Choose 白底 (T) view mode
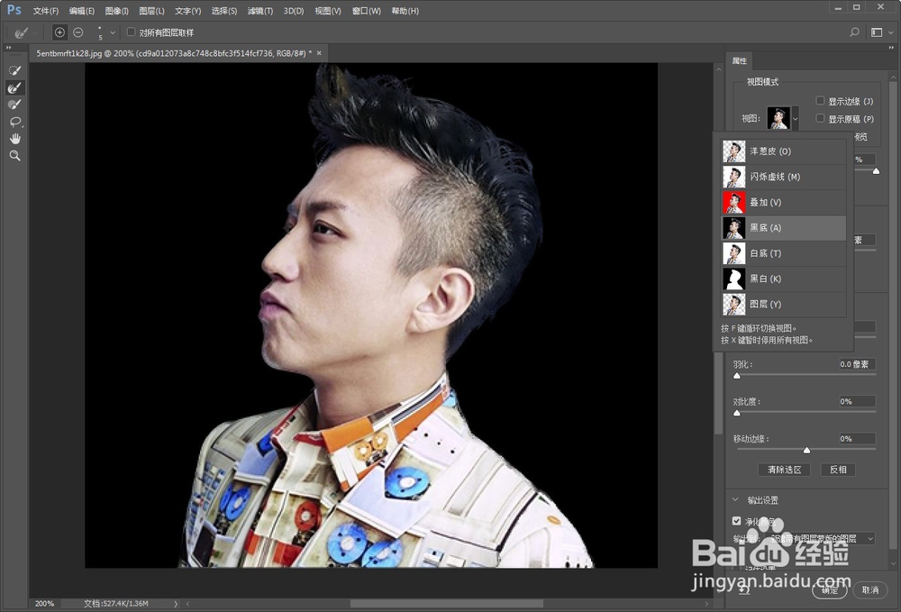This screenshot has height=612, width=901. coord(783,253)
